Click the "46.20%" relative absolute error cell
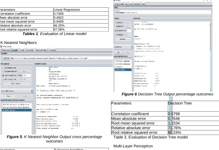Image resolution: width=219 pixels, height=150 pixels. pyautogui.click(x=81, y=25)
